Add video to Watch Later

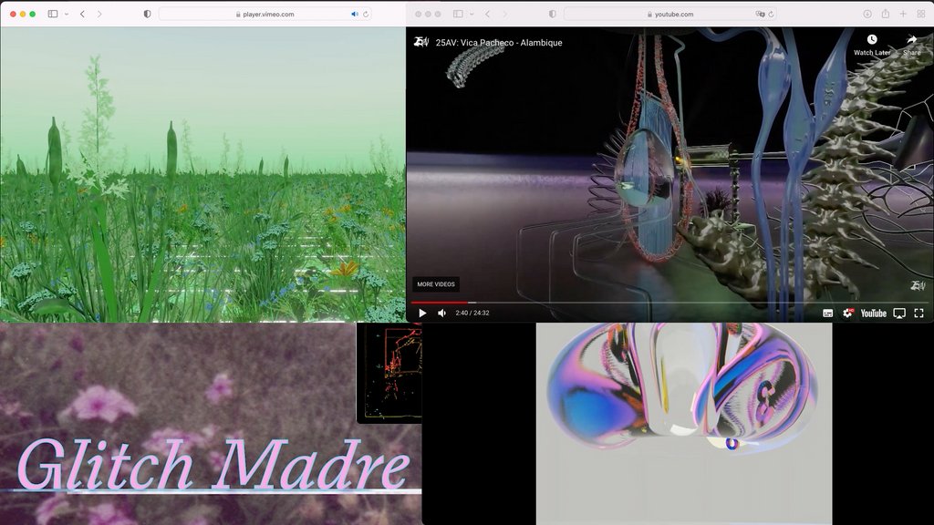pos(872,45)
